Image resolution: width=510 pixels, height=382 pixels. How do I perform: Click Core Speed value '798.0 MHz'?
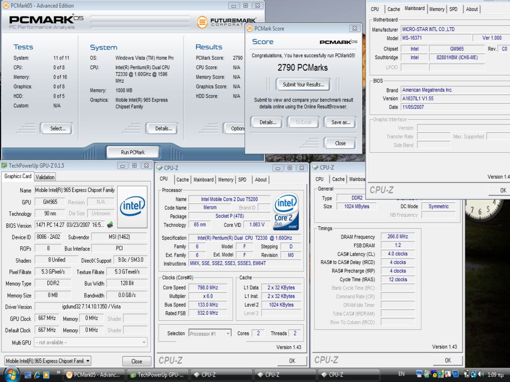coord(208,287)
